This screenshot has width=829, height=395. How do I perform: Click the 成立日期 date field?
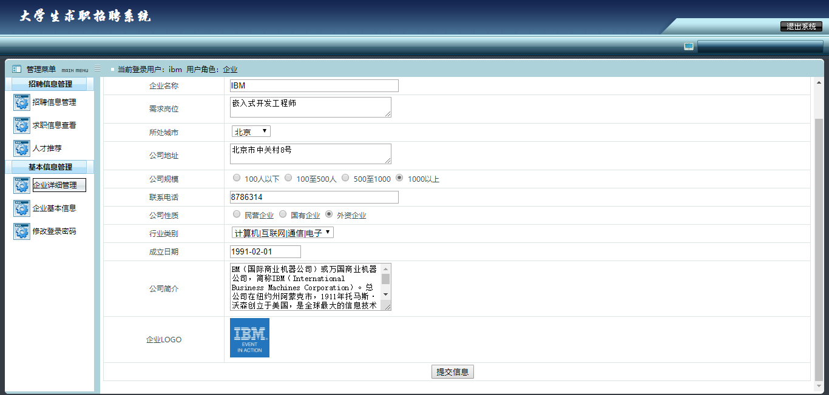[x=265, y=251]
